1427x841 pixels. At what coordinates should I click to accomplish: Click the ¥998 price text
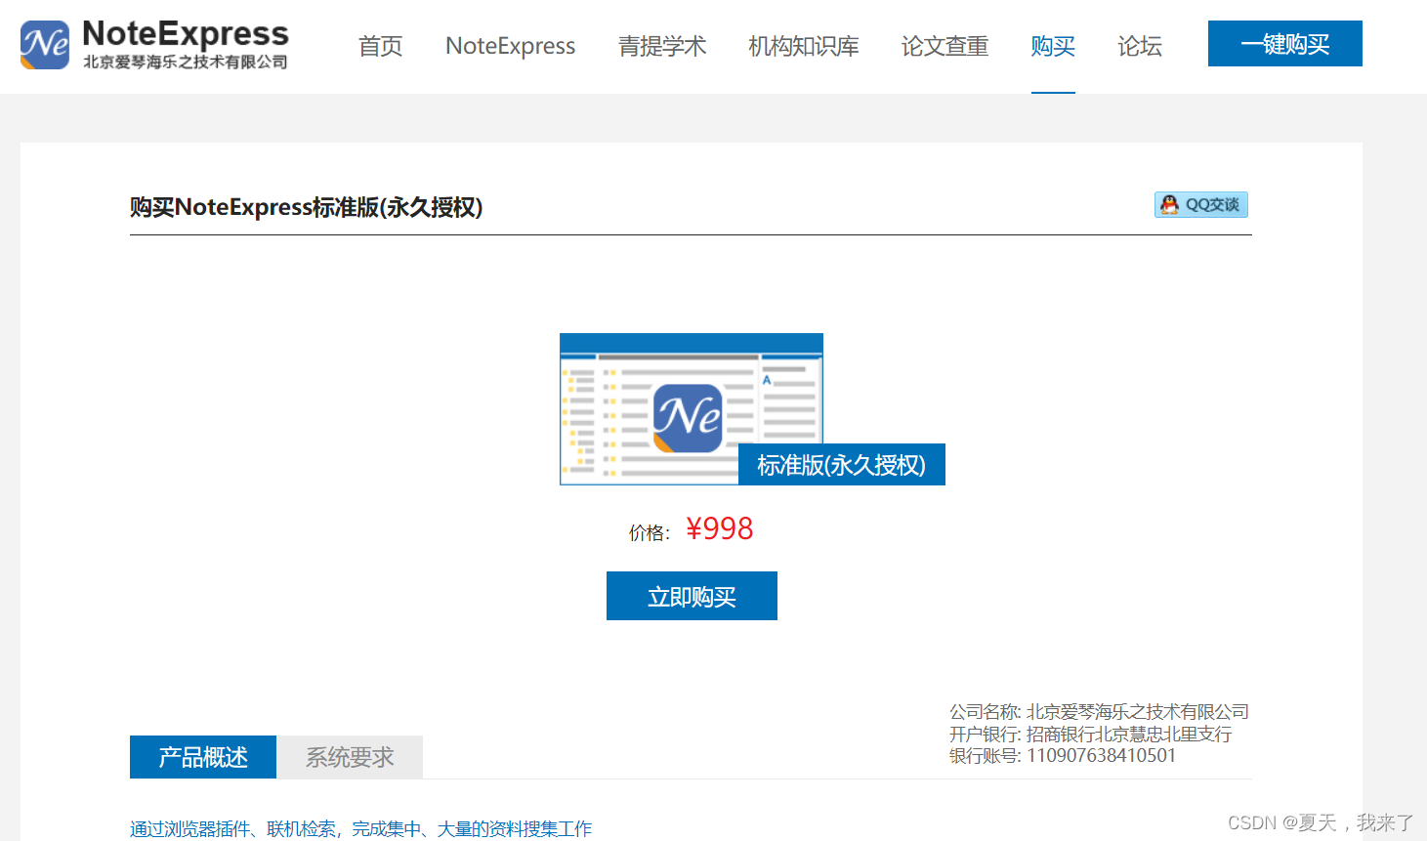pos(720,528)
